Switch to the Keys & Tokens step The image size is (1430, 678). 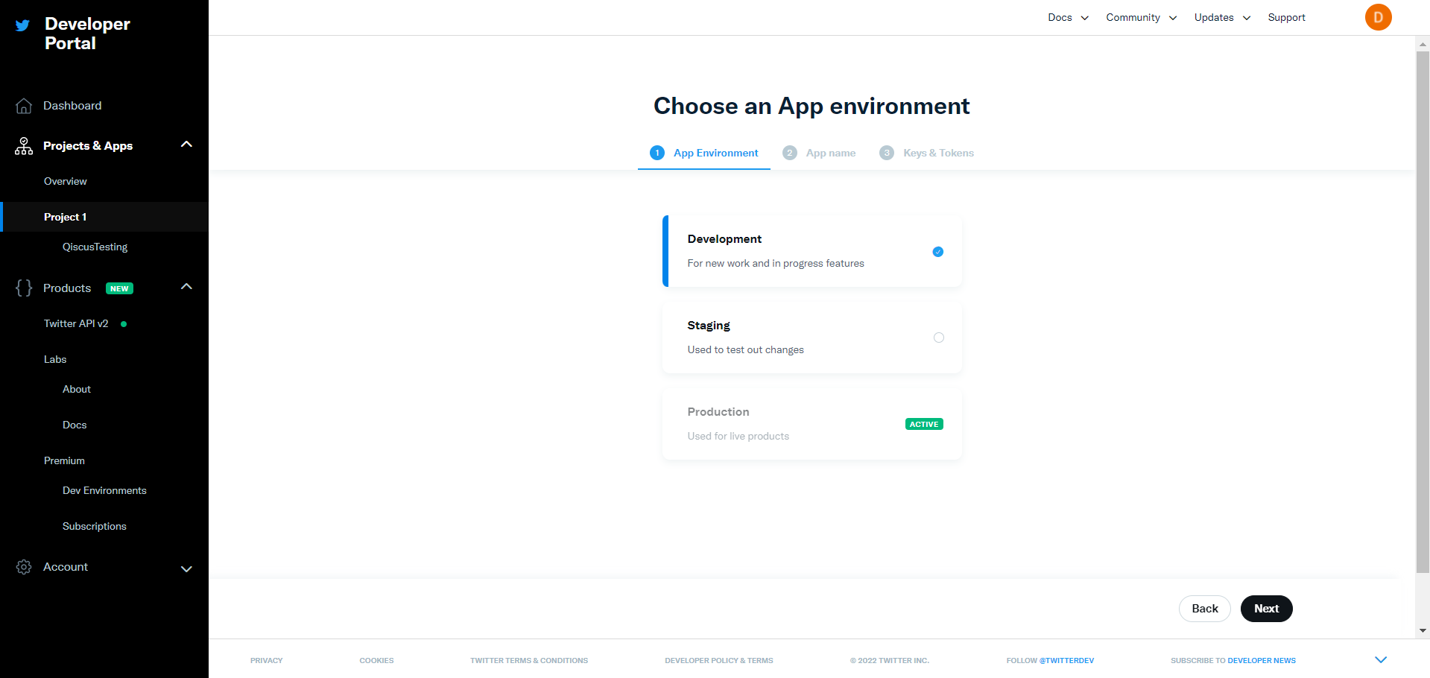927,153
